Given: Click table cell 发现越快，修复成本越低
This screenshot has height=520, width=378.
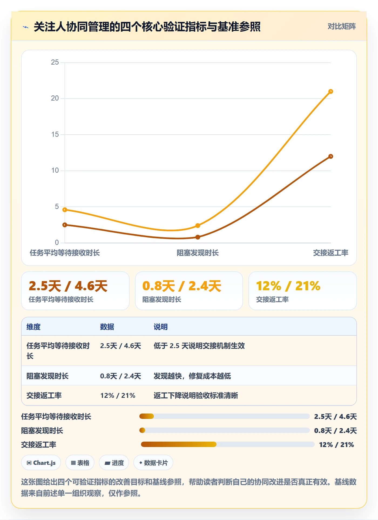Looking at the screenshot, I should click(192, 376).
